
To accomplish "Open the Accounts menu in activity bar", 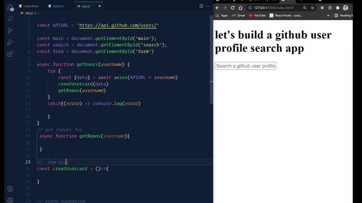I will coord(10,189).
